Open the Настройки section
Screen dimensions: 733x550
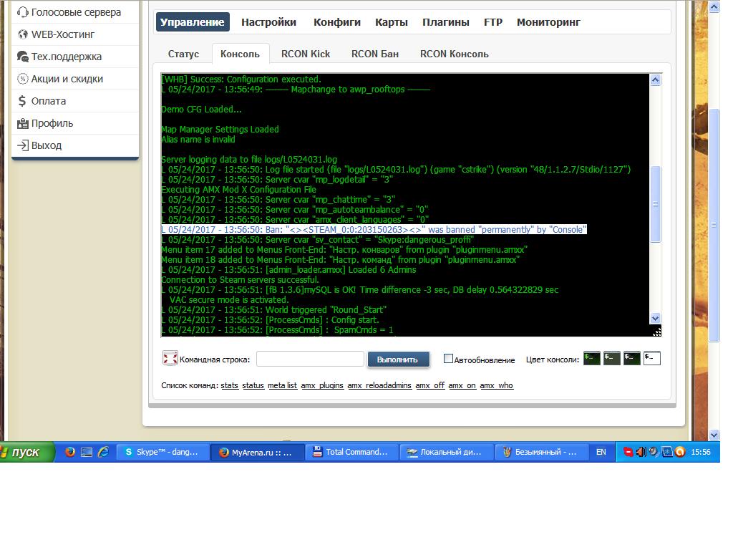click(269, 22)
